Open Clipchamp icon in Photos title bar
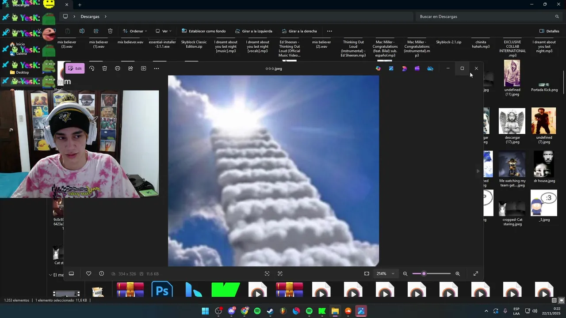 pyautogui.click(x=417, y=68)
